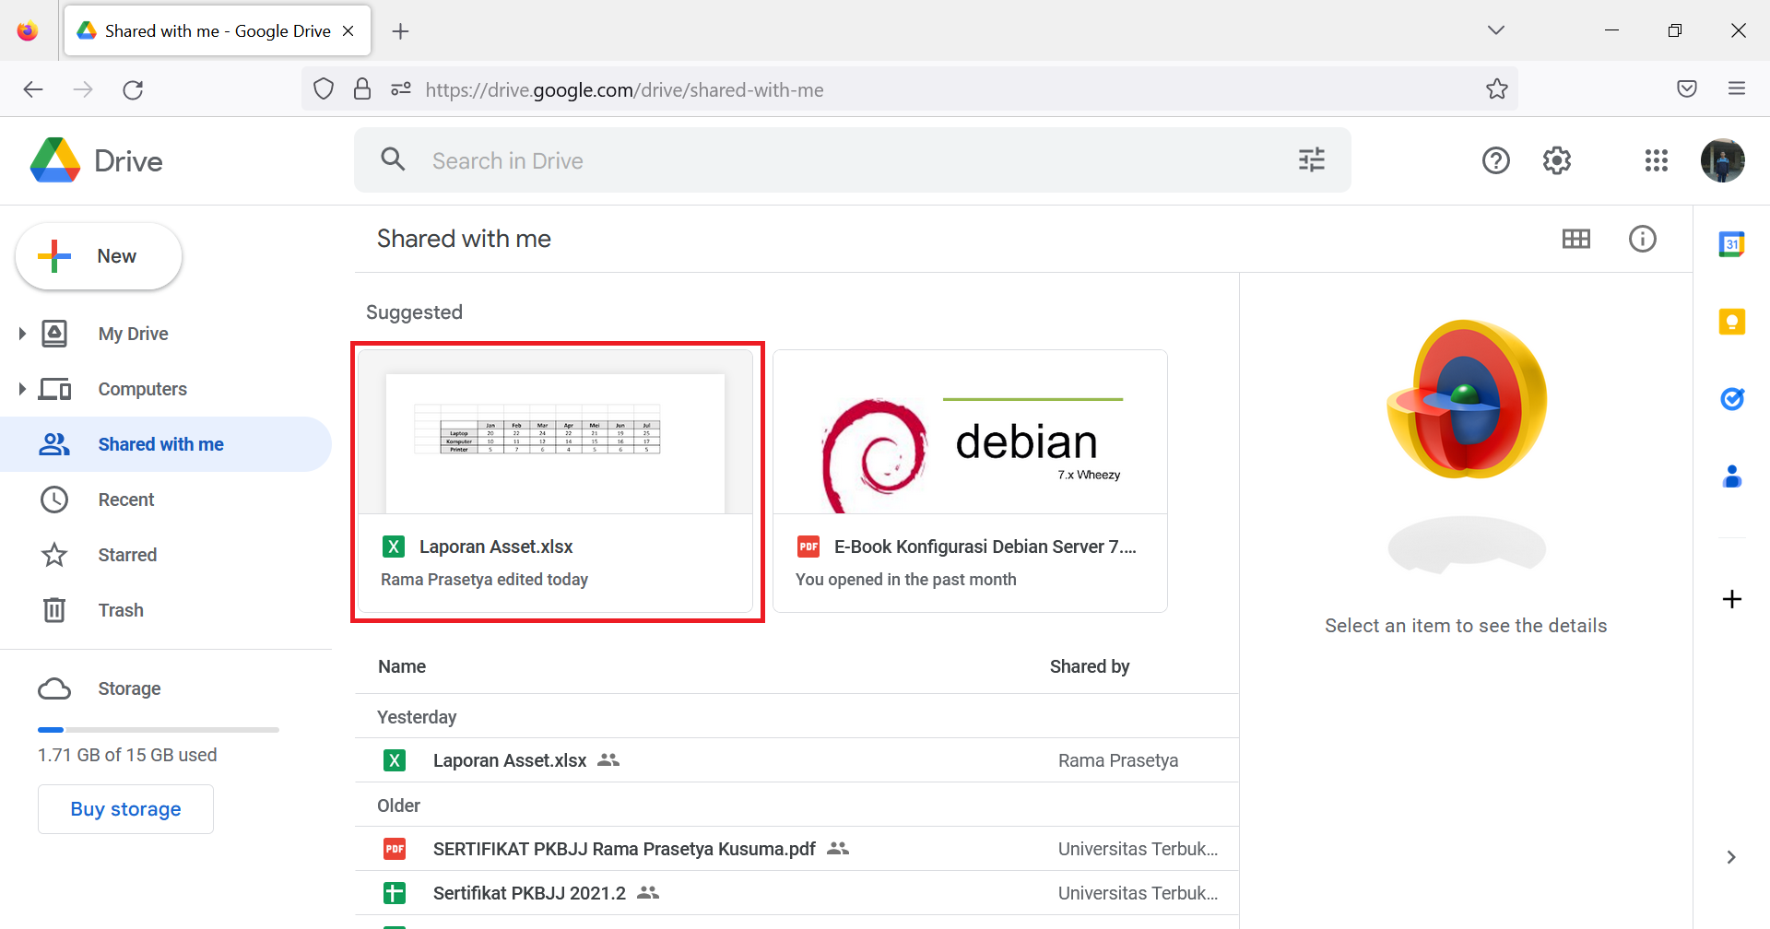1770x929 pixels.
Task: Select SERTIFIKAT PKBJJ Rama Prasetya Kusuma.pdf
Action: point(797,849)
